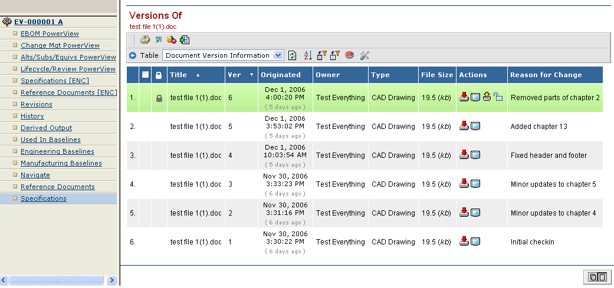
Task: Click the A-Z sort icon
Action: tap(307, 55)
